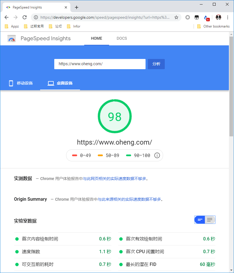Click the browser back arrow
The width and height of the screenshot is (234, 273).
click(6, 17)
